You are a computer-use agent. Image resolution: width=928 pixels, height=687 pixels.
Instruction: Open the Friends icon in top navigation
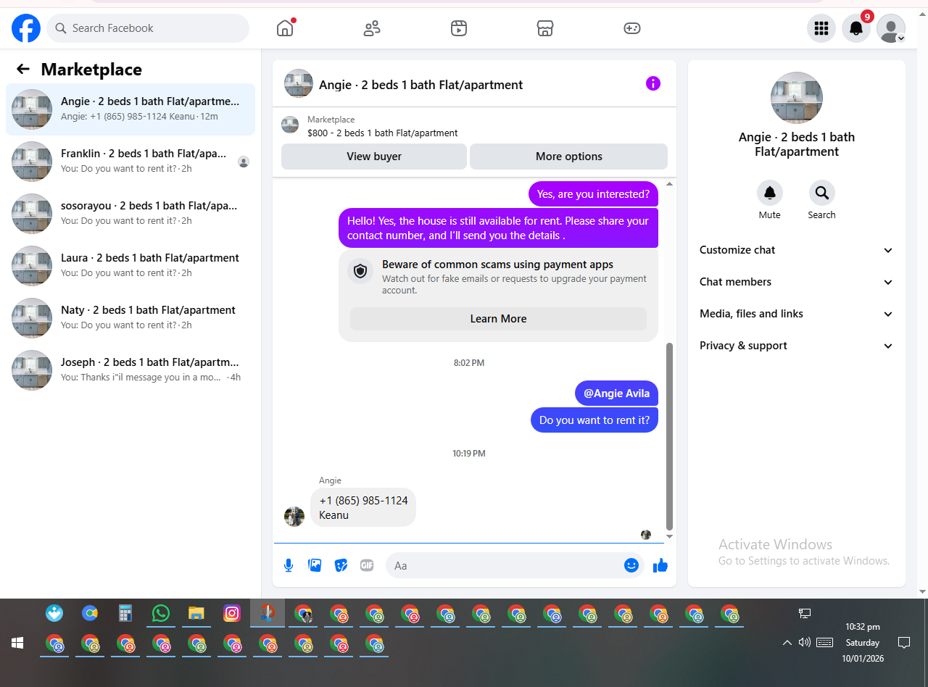tap(372, 28)
